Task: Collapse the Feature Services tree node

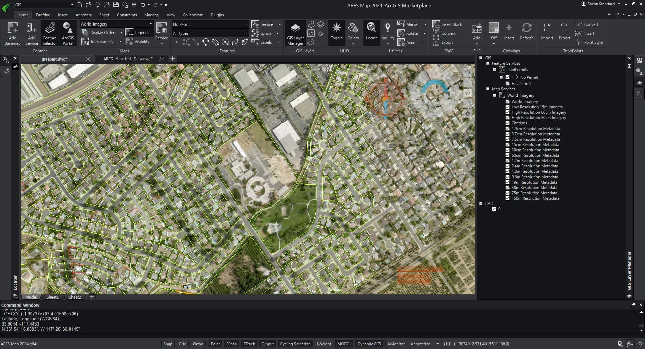Action: pyautogui.click(x=488, y=63)
